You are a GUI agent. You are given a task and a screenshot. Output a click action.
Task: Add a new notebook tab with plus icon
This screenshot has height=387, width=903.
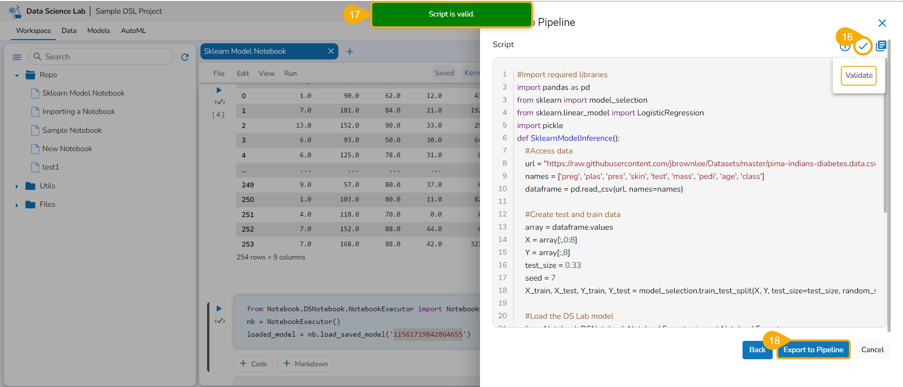(x=350, y=52)
